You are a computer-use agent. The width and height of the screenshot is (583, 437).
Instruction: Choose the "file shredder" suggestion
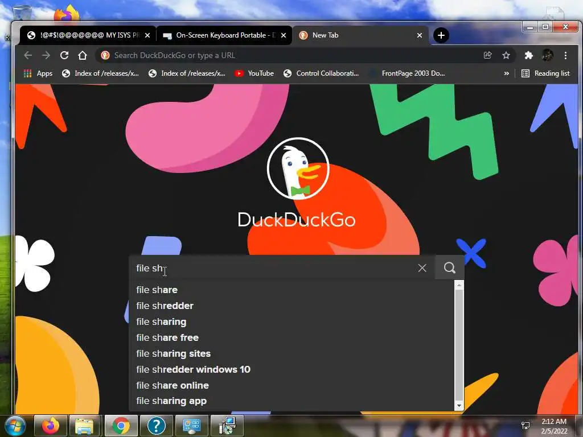(x=291, y=306)
